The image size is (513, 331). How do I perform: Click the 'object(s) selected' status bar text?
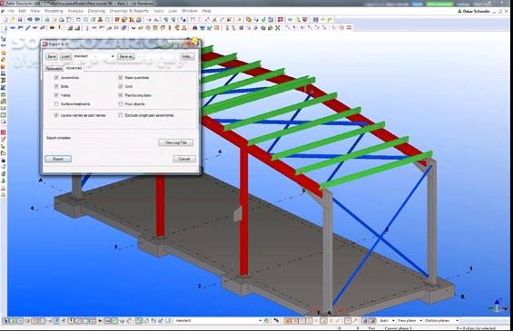477,328
